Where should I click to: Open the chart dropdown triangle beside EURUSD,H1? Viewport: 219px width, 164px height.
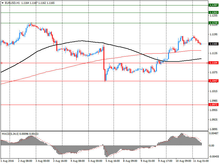3,3
